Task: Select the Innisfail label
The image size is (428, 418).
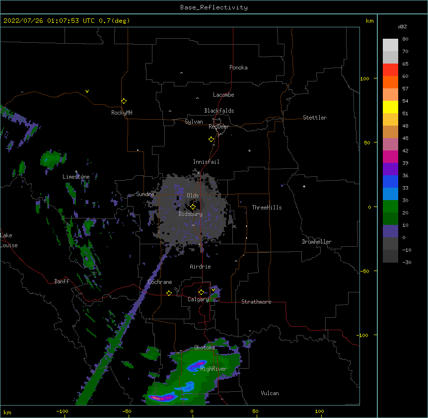Action: click(x=206, y=162)
